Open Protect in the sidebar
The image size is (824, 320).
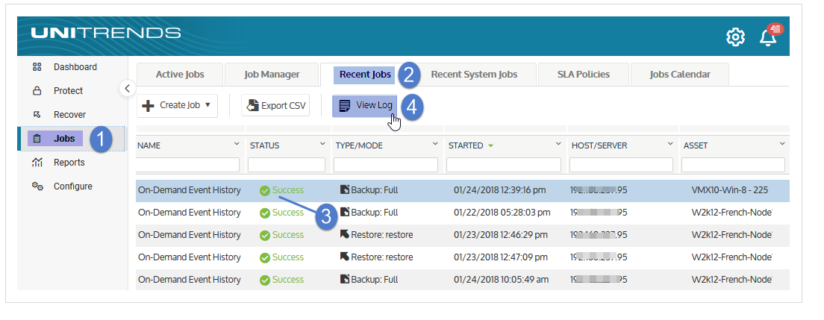click(x=69, y=91)
